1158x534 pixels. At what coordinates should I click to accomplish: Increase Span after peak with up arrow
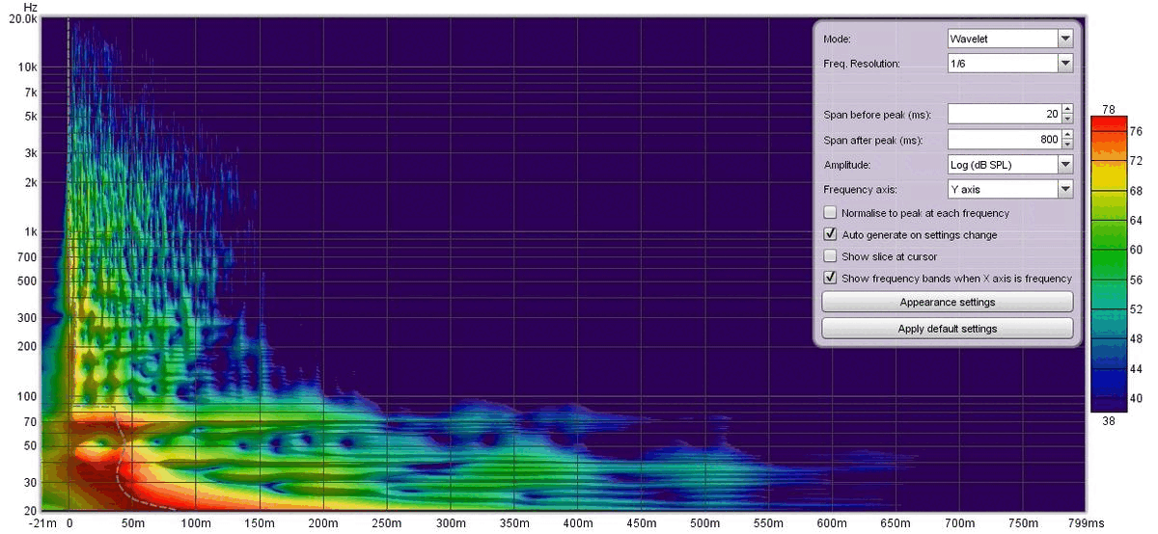[1066, 134]
